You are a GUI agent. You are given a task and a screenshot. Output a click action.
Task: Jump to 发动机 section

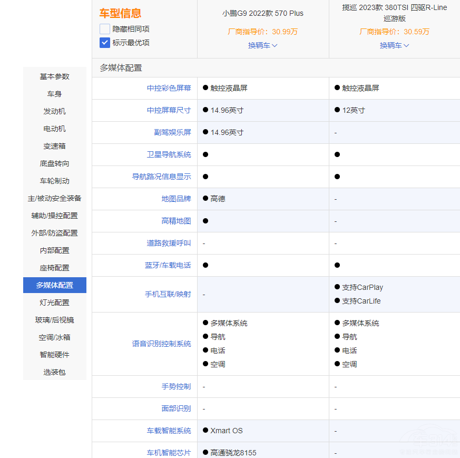coord(54,111)
